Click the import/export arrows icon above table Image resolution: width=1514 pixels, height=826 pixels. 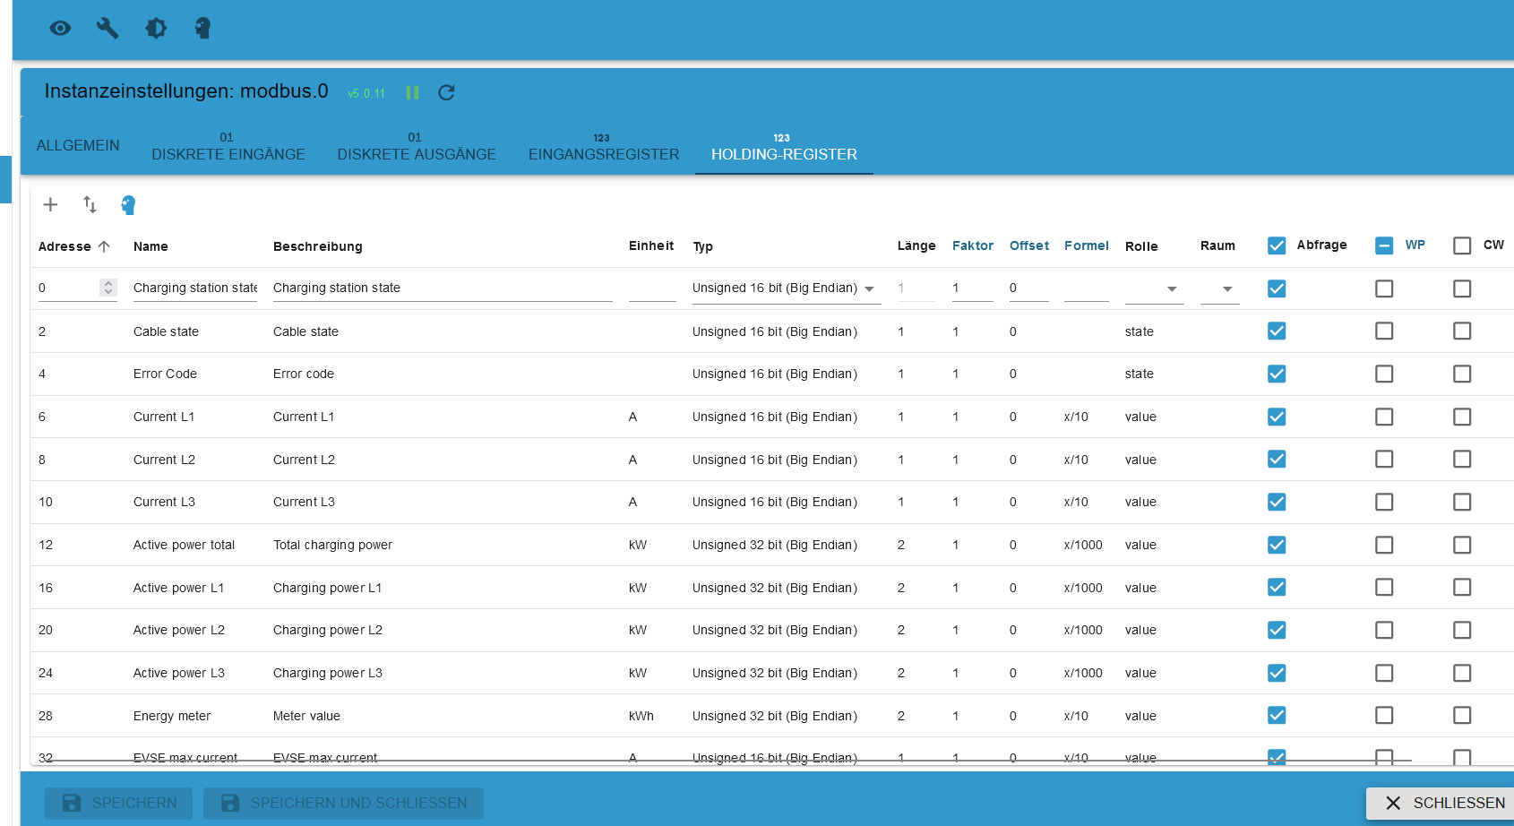pyautogui.click(x=90, y=205)
